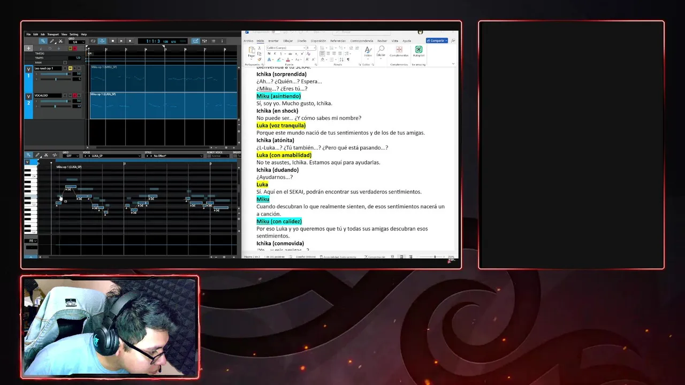Image resolution: width=685 pixels, height=385 pixels.
Task: Click the Complementos button in Word
Action: (399, 52)
